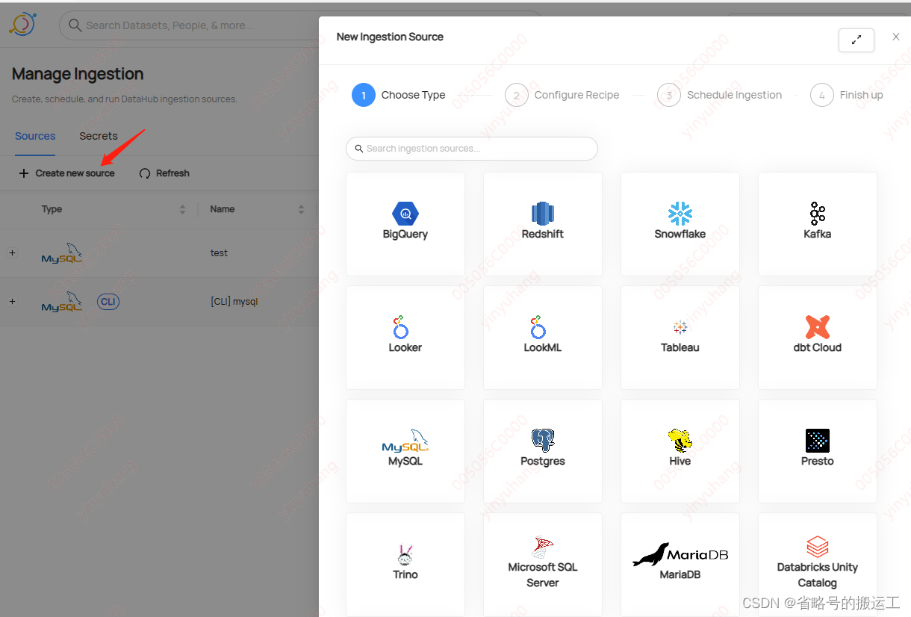Focus the Search Datasets, People search bar
911x617 pixels.
[190, 25]
